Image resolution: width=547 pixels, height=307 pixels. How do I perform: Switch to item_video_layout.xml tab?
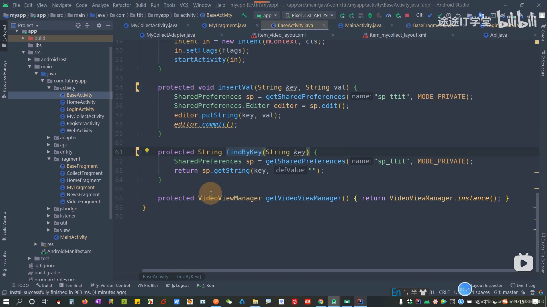pyautogui.click(x=282, y=35)
